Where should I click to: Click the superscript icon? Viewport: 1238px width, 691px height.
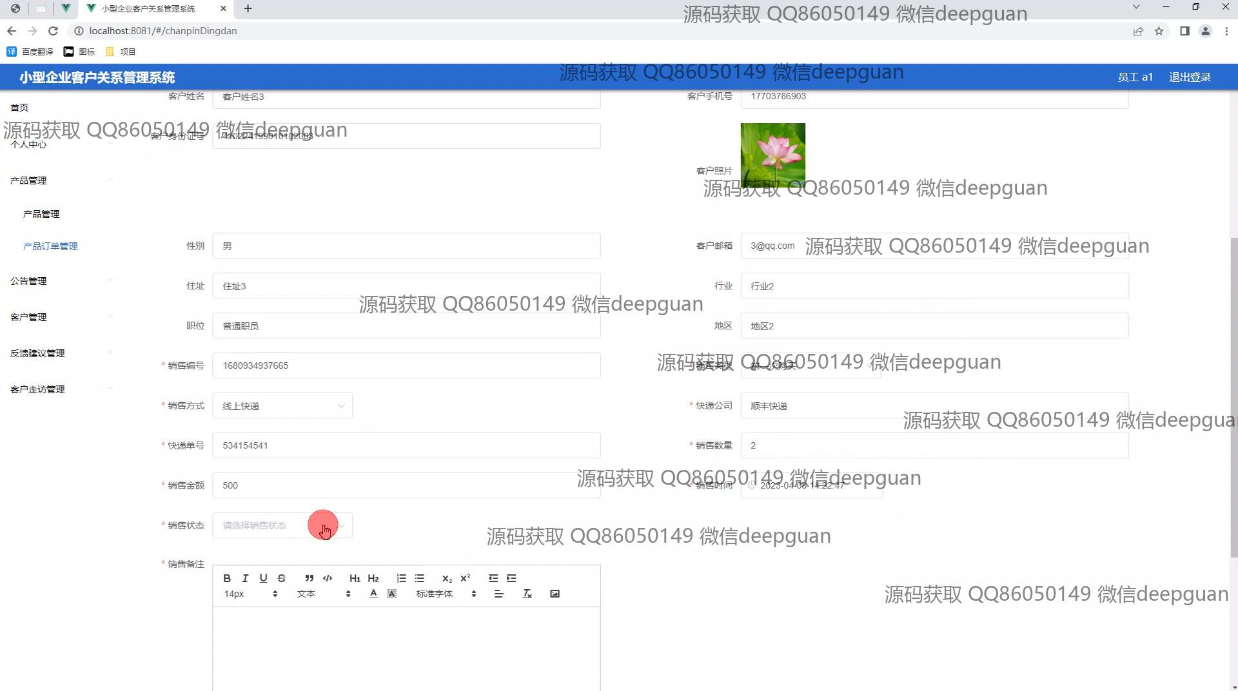465,578
